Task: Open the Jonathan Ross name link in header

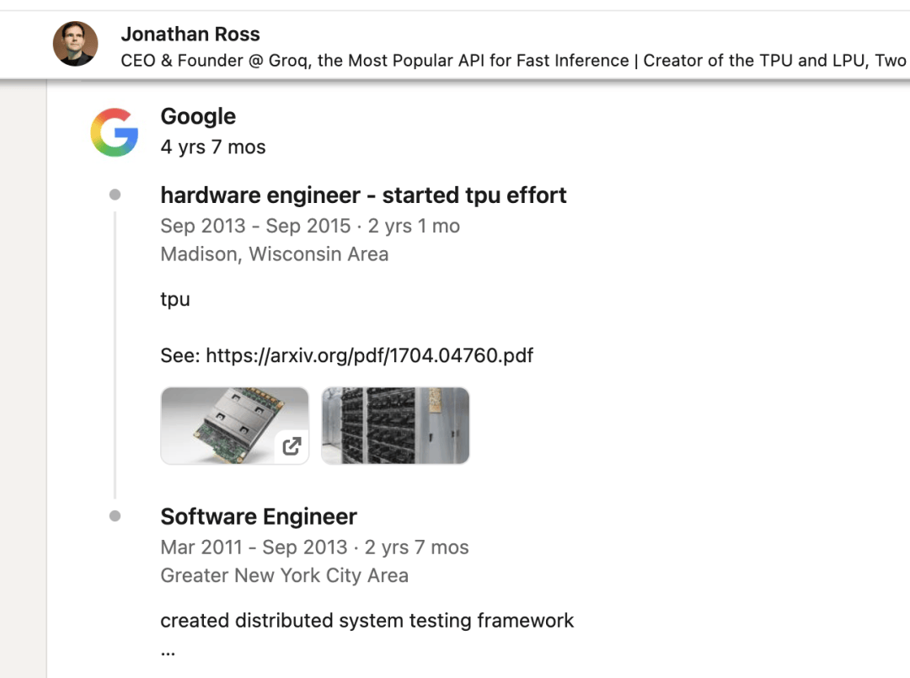Action: pos(190,35)
